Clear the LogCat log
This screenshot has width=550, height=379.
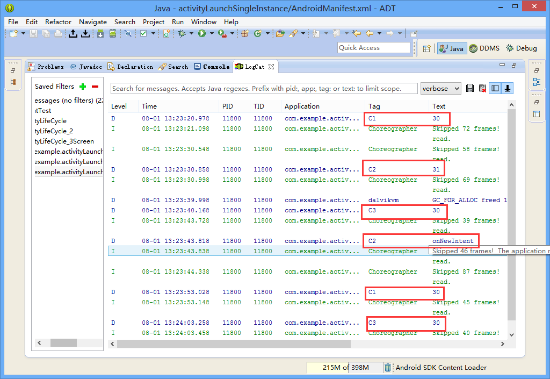click(483, 88)
